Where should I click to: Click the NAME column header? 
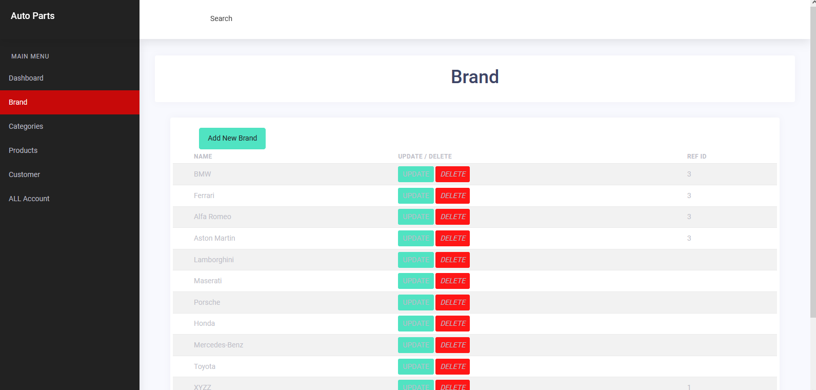pyautogui.click(x=203, y=157)
